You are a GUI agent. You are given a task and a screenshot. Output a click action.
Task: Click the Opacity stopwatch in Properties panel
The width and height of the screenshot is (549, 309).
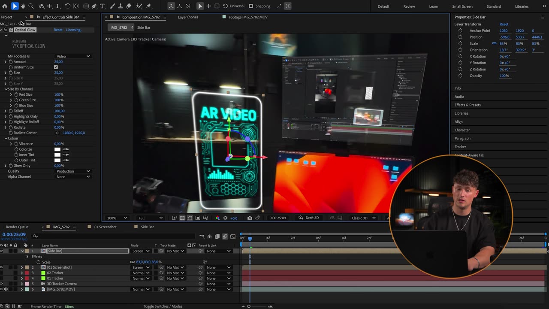[460, 76]
